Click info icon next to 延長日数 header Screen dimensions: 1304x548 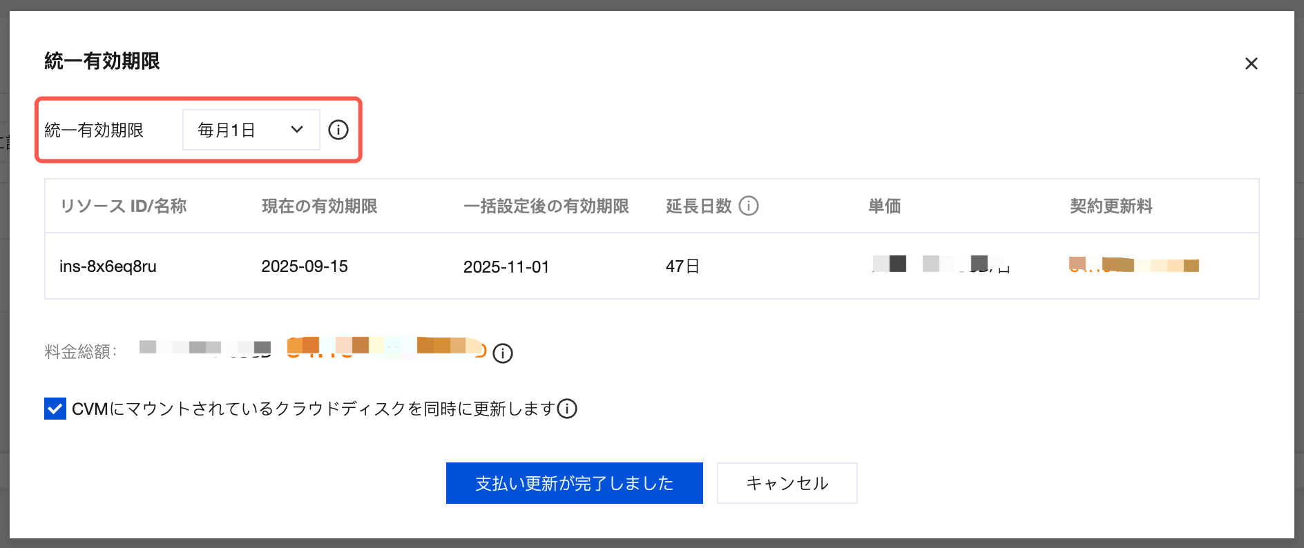(x=749, y=206)
